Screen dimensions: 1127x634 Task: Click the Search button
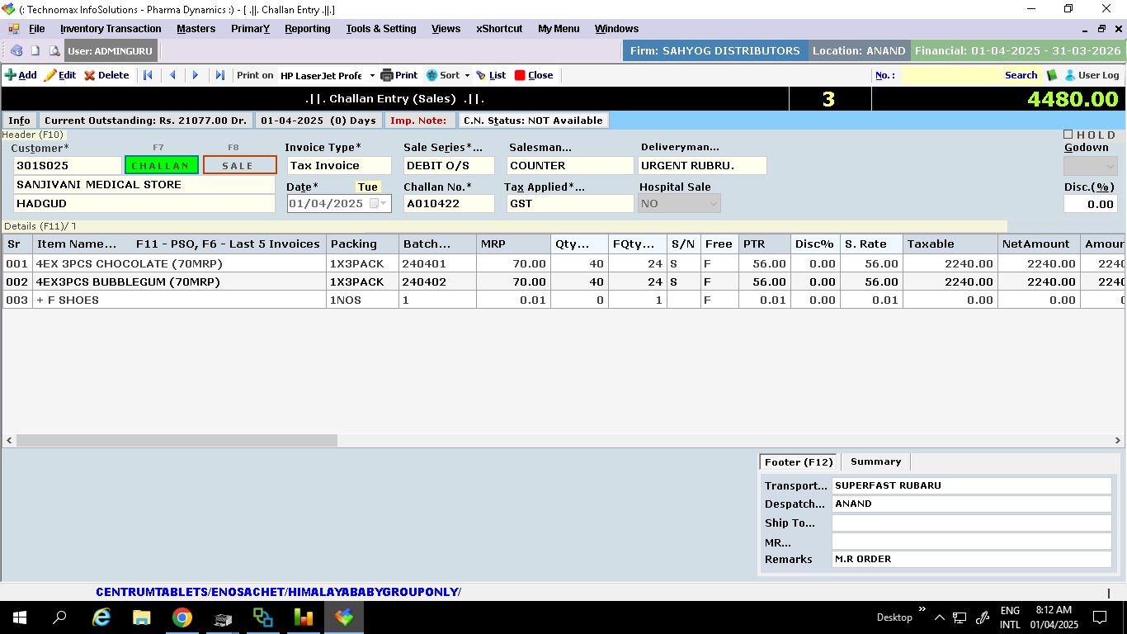tap(1021, 75)
